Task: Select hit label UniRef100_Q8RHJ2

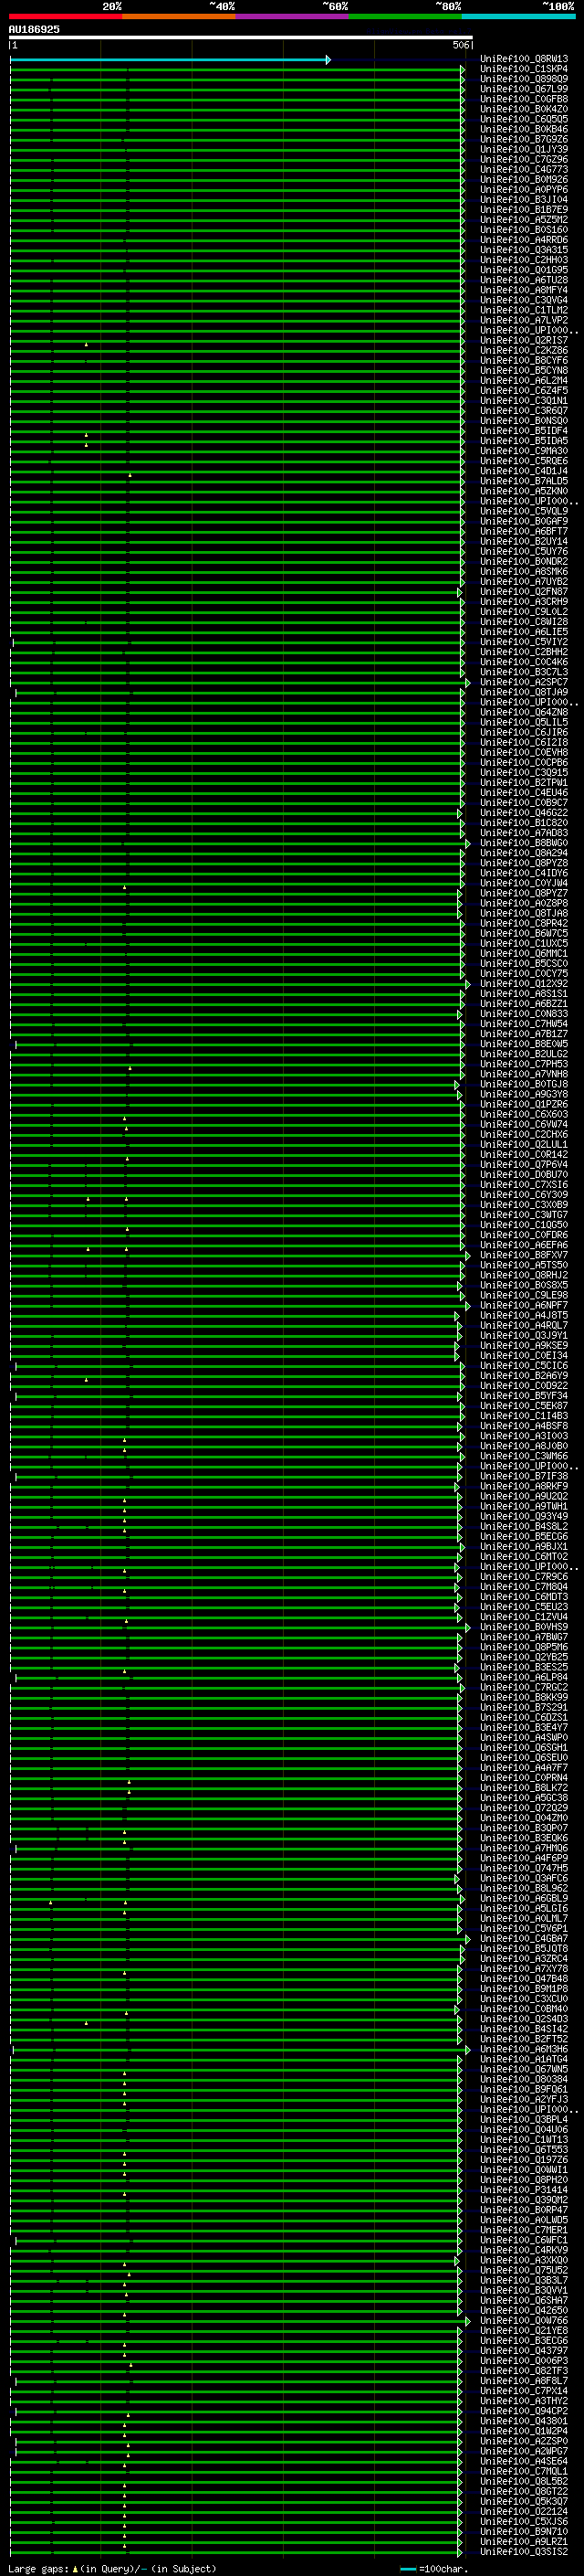Action: tap(524, 1276)
